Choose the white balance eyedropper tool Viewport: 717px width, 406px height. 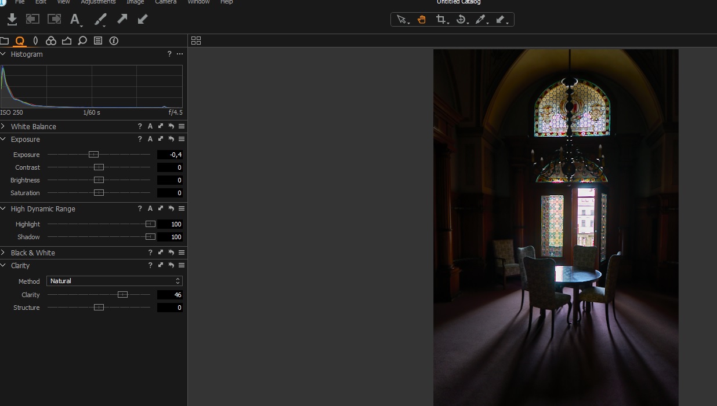pos(480,19)
